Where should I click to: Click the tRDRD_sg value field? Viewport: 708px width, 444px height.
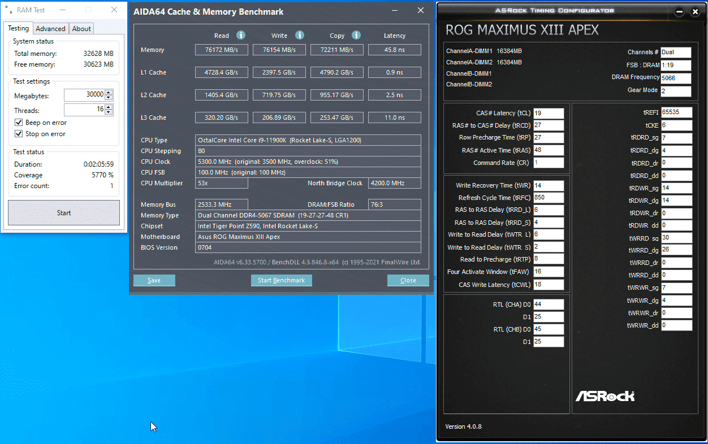(x=676, y=138)
